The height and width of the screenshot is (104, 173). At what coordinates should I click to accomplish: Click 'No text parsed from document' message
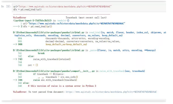pos(46,92)
